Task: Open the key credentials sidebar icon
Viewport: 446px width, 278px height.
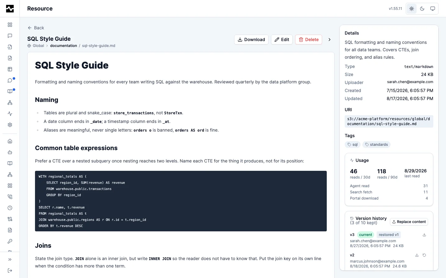Action: click(10, 241)
